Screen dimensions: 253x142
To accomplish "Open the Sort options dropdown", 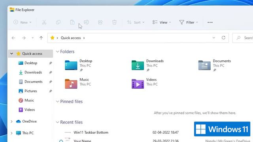I will (136, 22).
